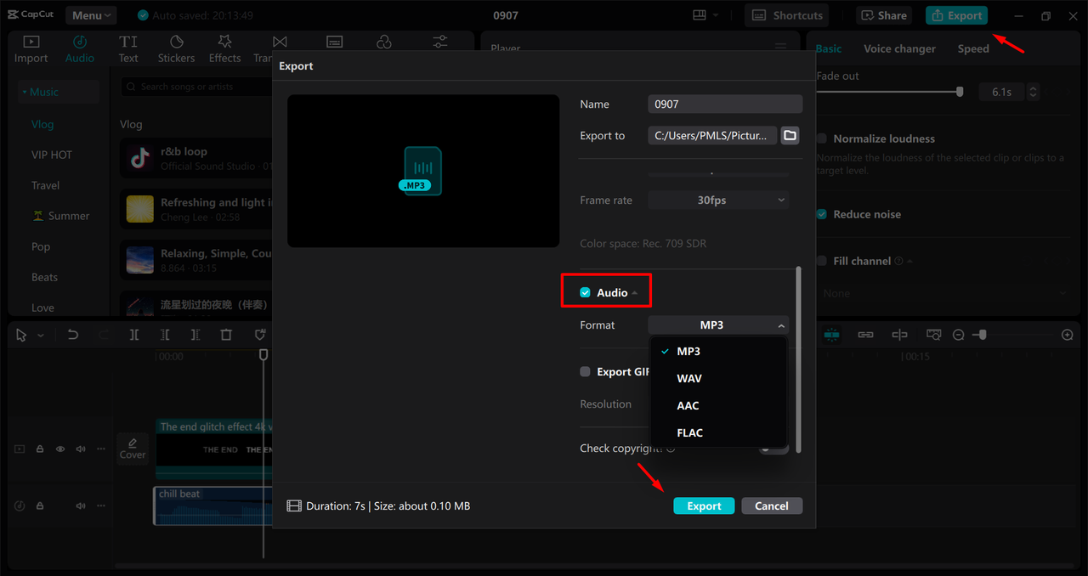This screenshot has height=576, width=1088.
Task: Click the Undo arrow in timeline toolbar
Action: (x=73, y=335)
